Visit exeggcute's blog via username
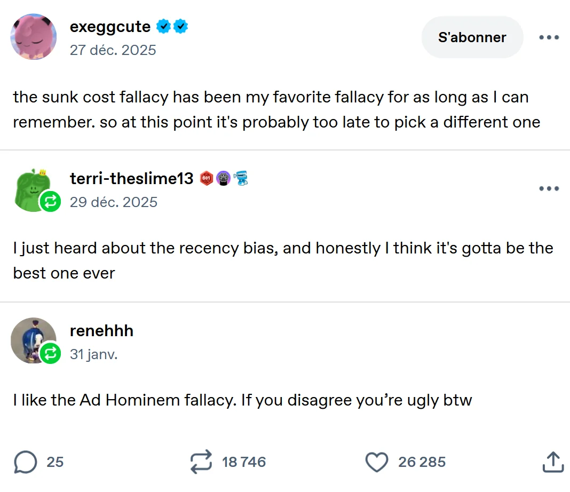 pos(110,26)
